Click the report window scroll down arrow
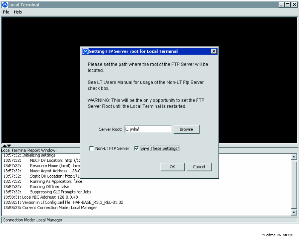 [x=294, y=212]
